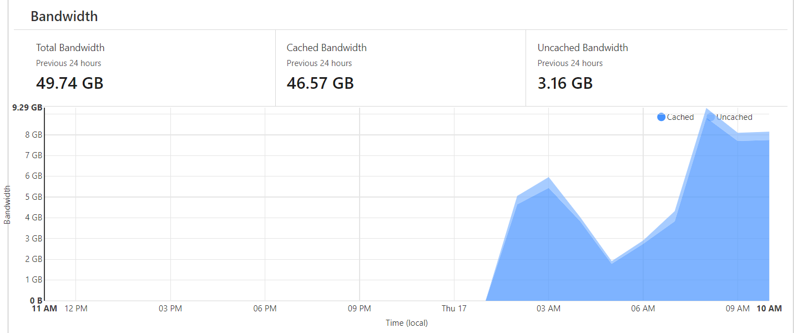803x333 pixels.
Task: Select the Uncached Bandwidth card title
Action: point(583,48)
